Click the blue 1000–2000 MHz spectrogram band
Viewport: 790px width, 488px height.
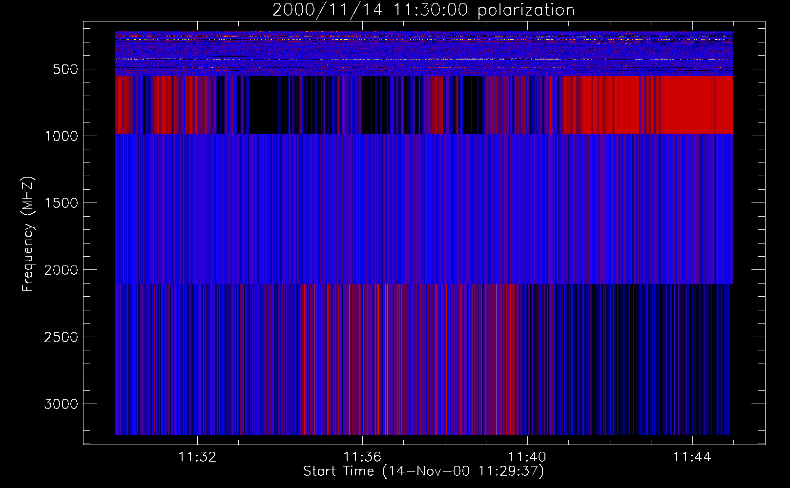pos(424,209)
